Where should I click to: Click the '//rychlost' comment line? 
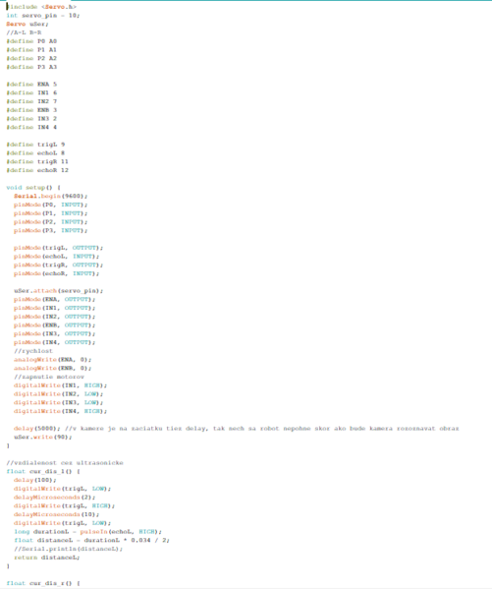pos(33,351)
